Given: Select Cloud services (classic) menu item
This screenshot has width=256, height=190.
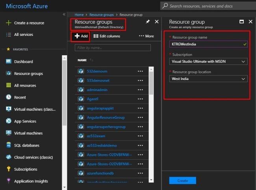Looking at the screenshot, I should coord(33,157).
